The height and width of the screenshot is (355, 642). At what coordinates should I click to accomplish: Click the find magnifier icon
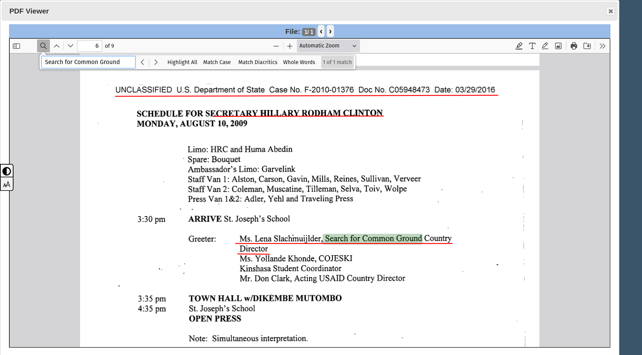43,46
